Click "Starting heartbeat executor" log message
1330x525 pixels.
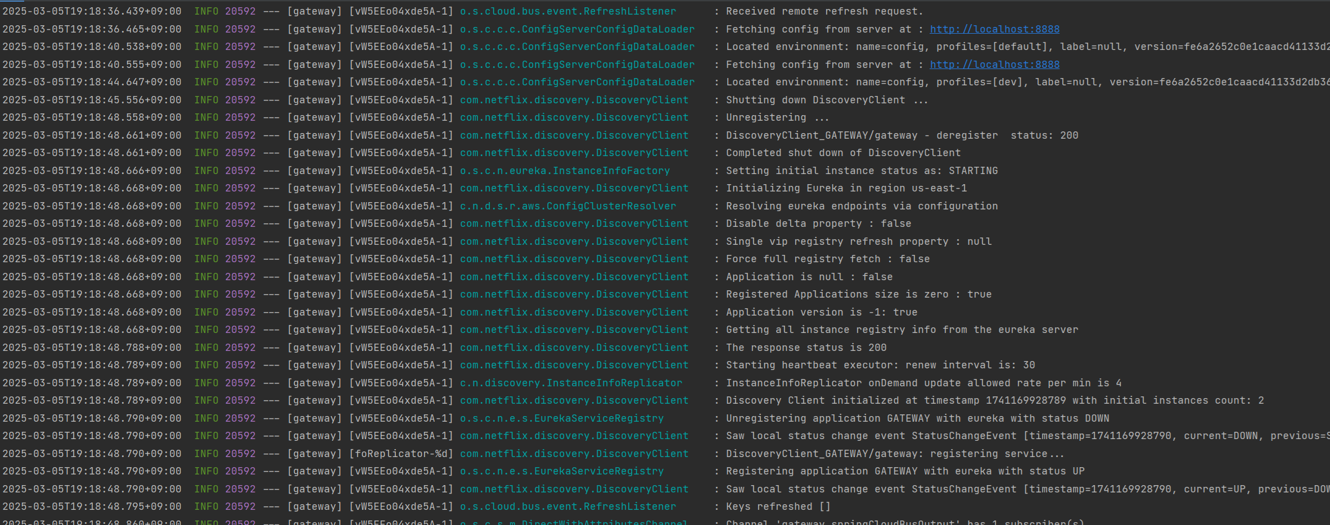click(x=880, y=365)
